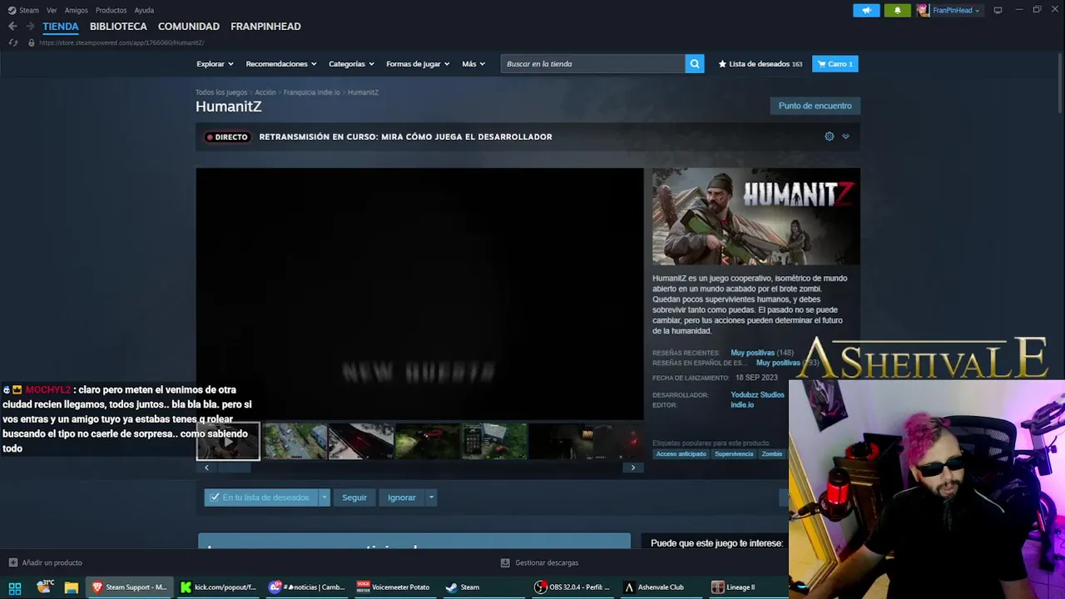Screen dimensions: 1065x599
Task: Open the Productos menu
Action: (x=111, y=10)
